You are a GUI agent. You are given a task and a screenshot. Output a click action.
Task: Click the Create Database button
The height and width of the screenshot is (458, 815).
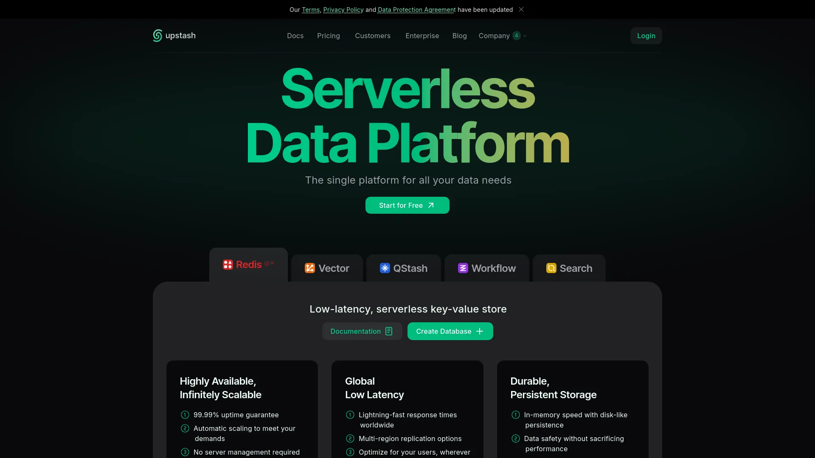(450, 331)
